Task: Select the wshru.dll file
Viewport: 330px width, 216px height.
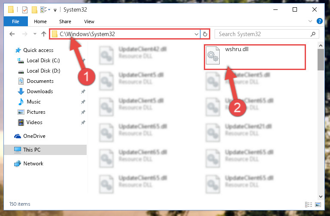Action: tap(254, 57)
